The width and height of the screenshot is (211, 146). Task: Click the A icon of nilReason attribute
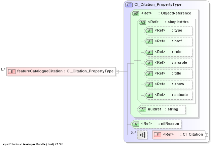pyautogui.click(x=136, y=124)
